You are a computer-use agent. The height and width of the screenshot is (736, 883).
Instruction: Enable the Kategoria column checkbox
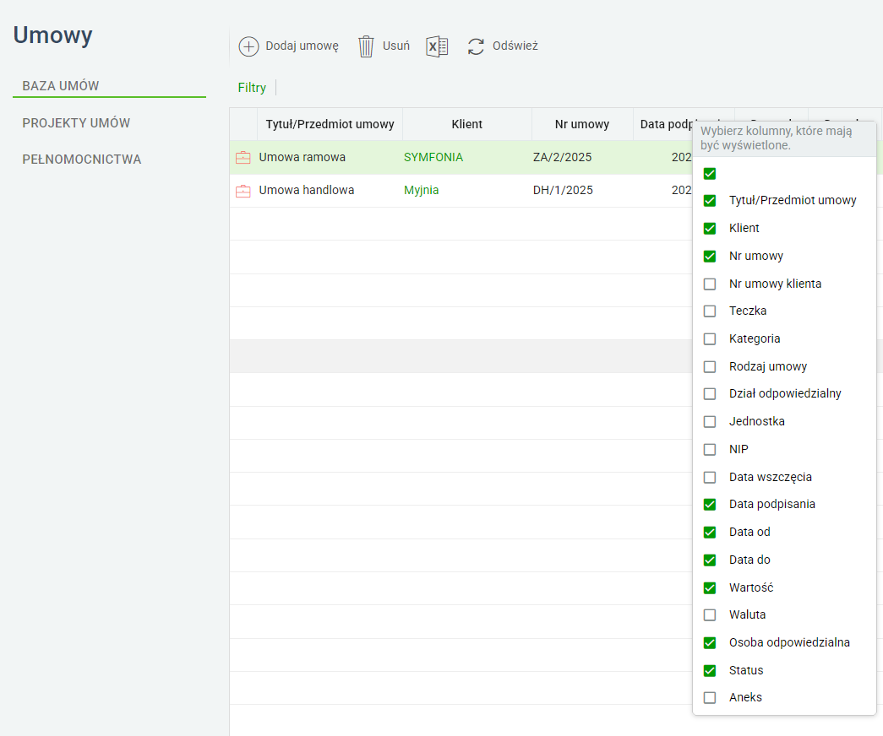pos(710,338)
